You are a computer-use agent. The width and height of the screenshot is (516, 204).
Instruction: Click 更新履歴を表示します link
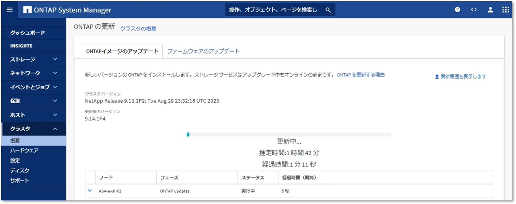click(x=463, y=77)
